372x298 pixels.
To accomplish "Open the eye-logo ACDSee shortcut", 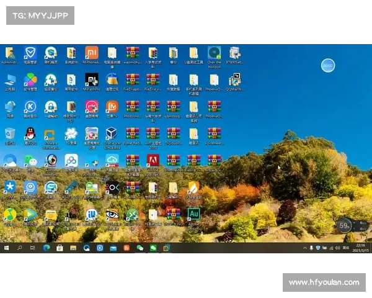I will pyautogui.click(x=112, y=214).
